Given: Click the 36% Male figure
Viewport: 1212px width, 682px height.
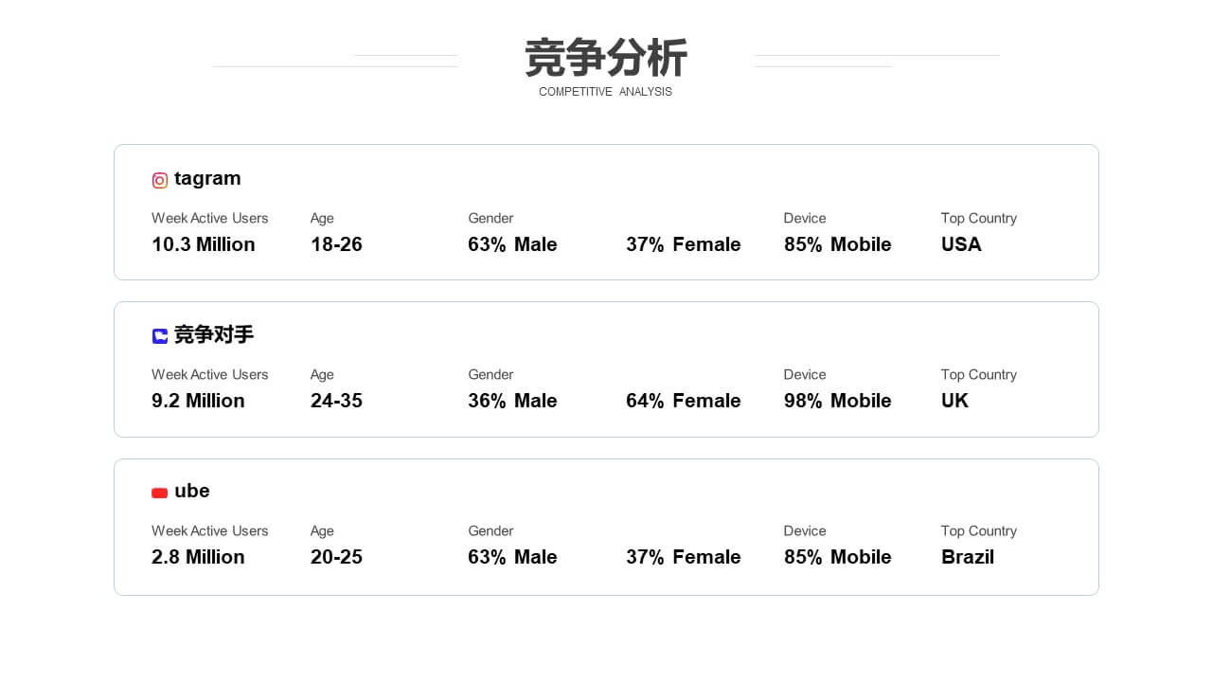Looking at the screenshot, I should click(x=512, y=401).
